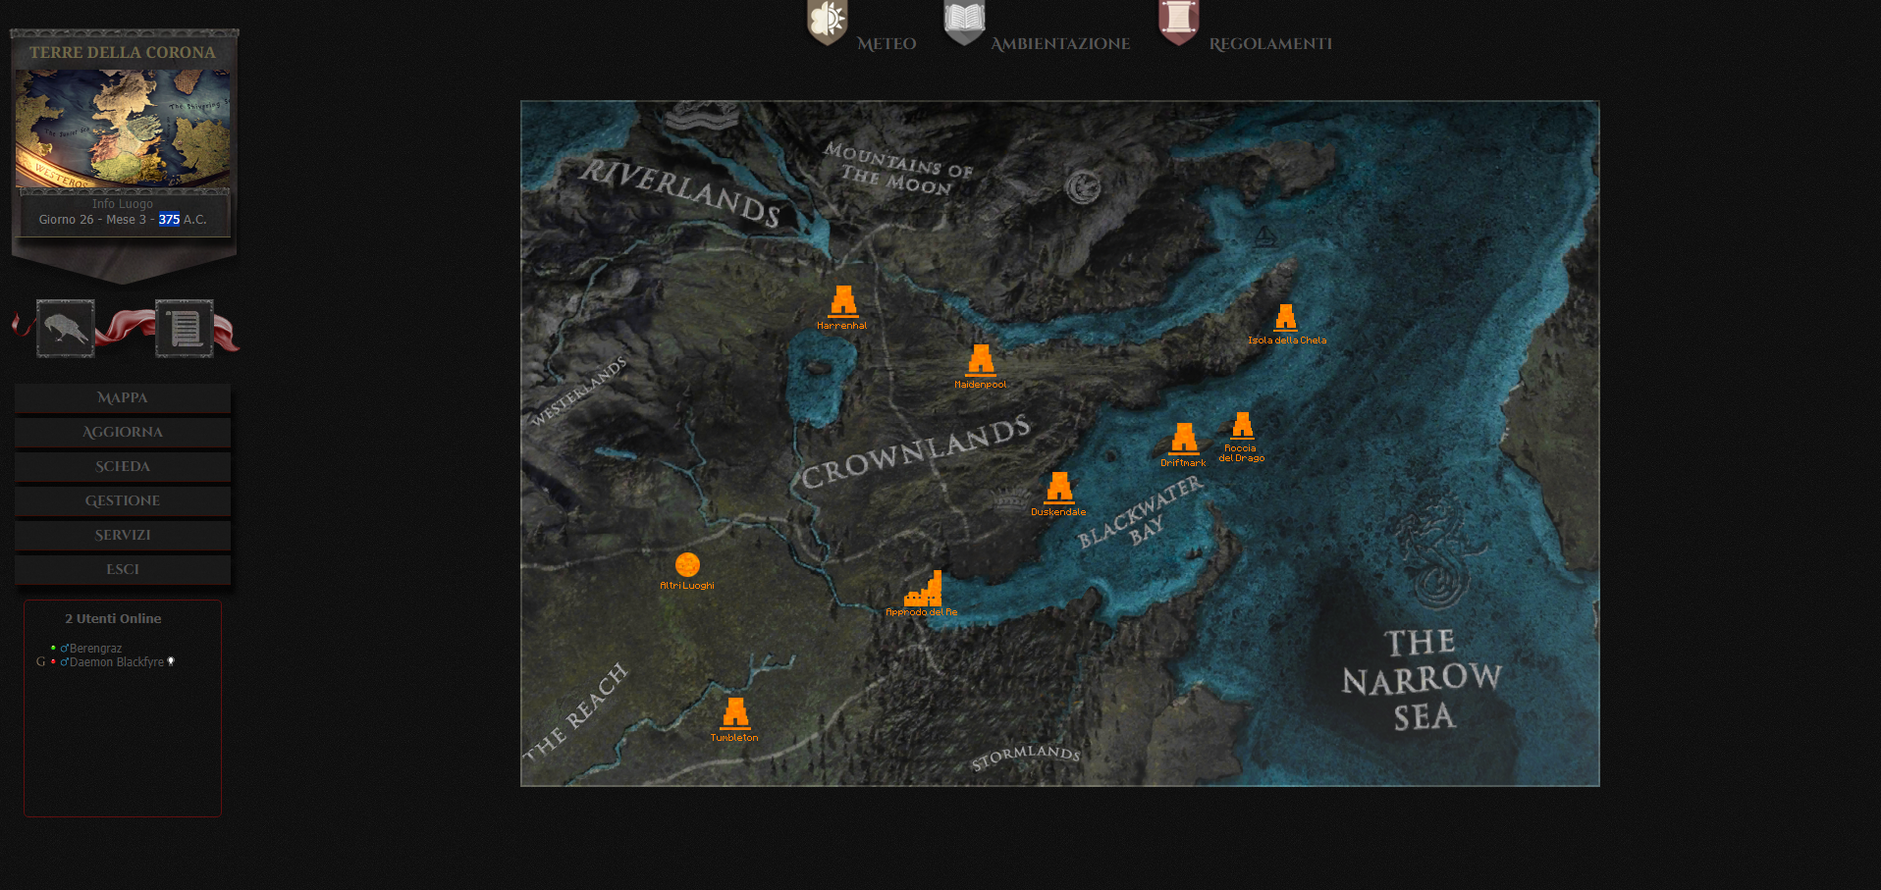Select the Driftmark castle marker
The width and height of the screenshot is (1881, 890).
(x=1184, y=439)
